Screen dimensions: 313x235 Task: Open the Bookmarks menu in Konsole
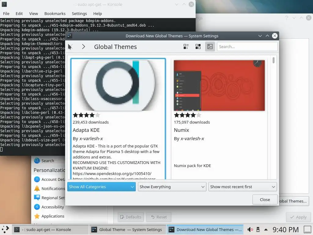[55, 13]
